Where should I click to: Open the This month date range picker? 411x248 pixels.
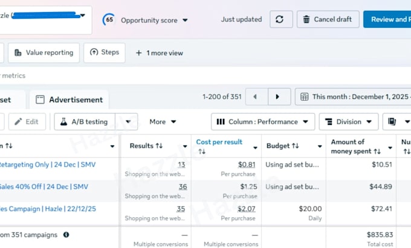pos(353,97)
